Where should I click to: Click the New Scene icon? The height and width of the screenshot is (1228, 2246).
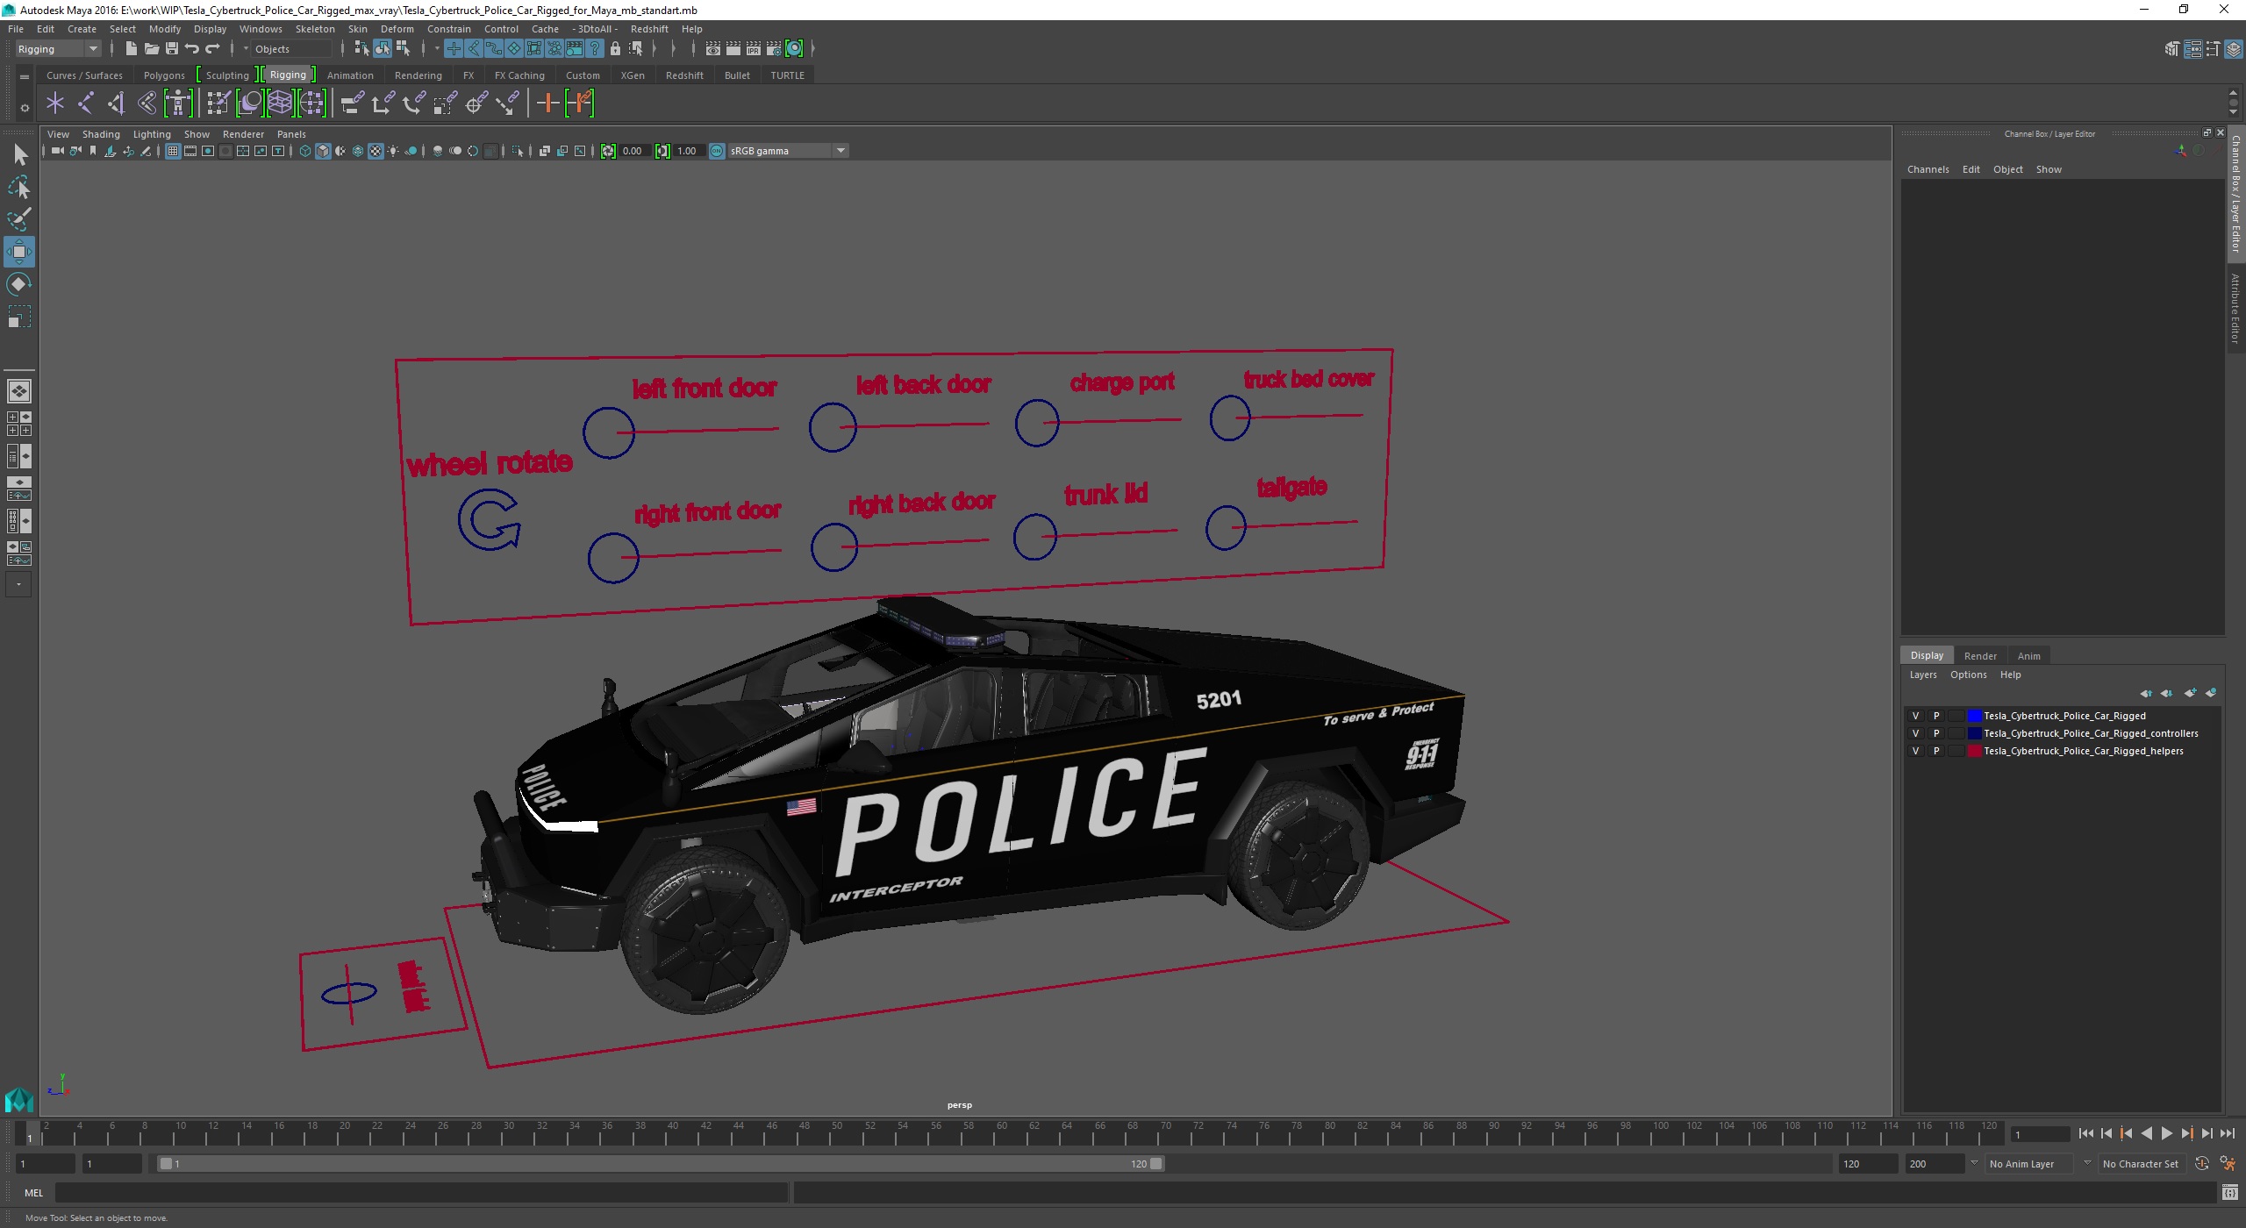[x=131, y=49]
